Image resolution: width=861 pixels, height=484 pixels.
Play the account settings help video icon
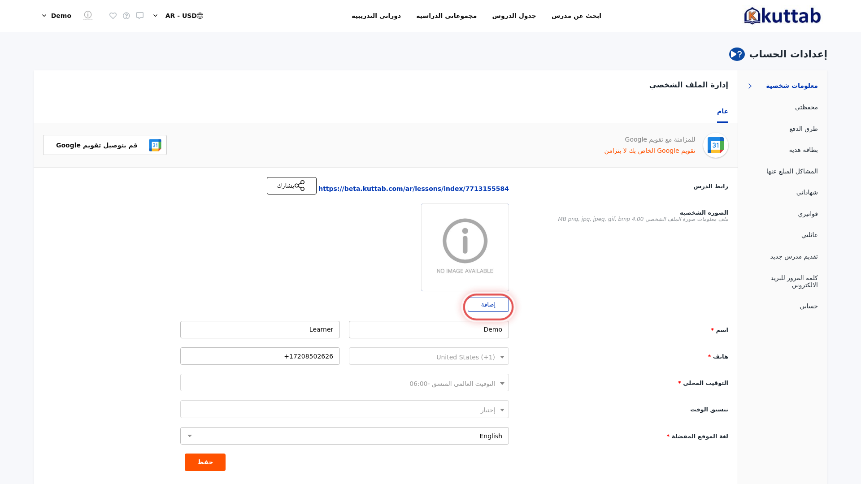(x=737, y=54)
